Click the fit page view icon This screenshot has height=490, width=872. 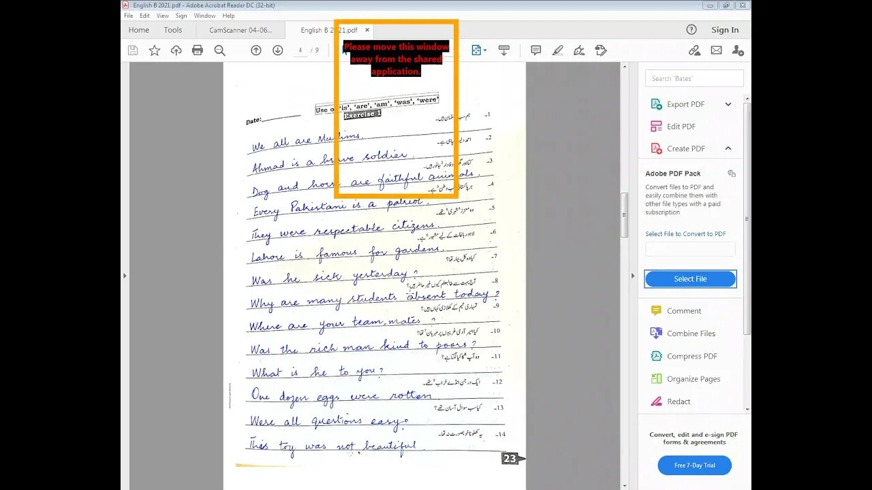(x=476, y=50)
